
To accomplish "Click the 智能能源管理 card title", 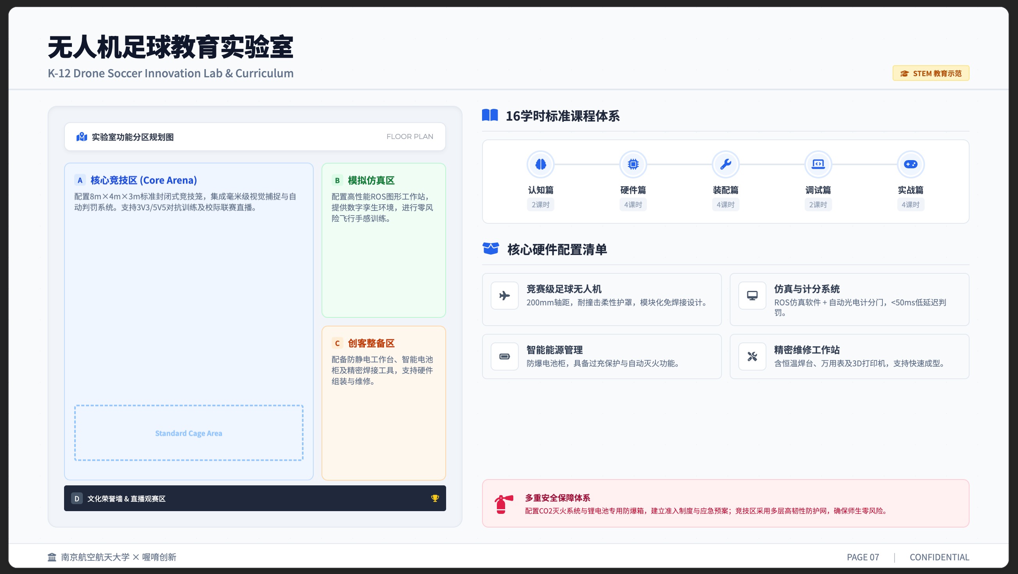I will (x=554, y=349).
